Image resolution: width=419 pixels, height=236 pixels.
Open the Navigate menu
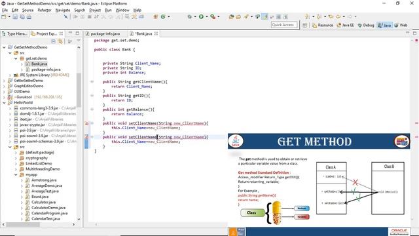[x=63, y=10]
